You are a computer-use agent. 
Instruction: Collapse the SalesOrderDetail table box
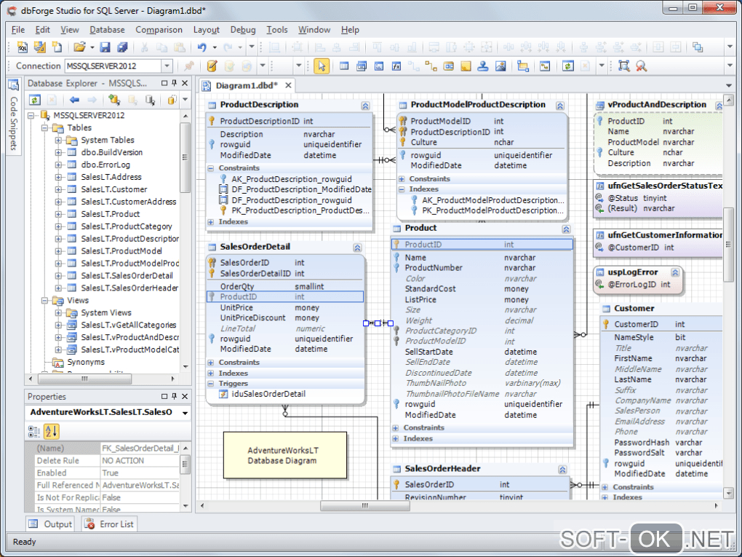coord(356,247)
